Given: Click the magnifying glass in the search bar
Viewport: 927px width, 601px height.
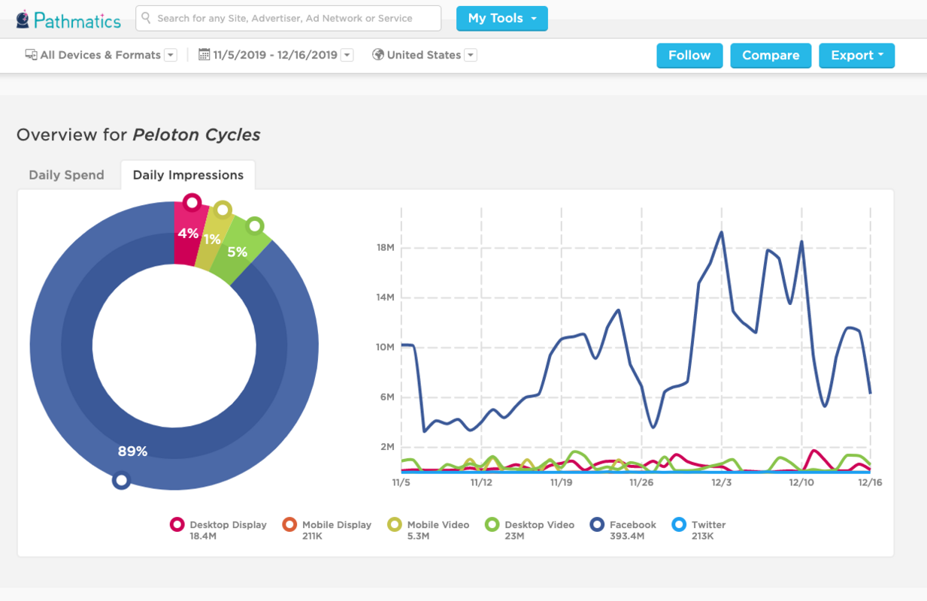Looking at the screenshot, I should click(147, 18).
